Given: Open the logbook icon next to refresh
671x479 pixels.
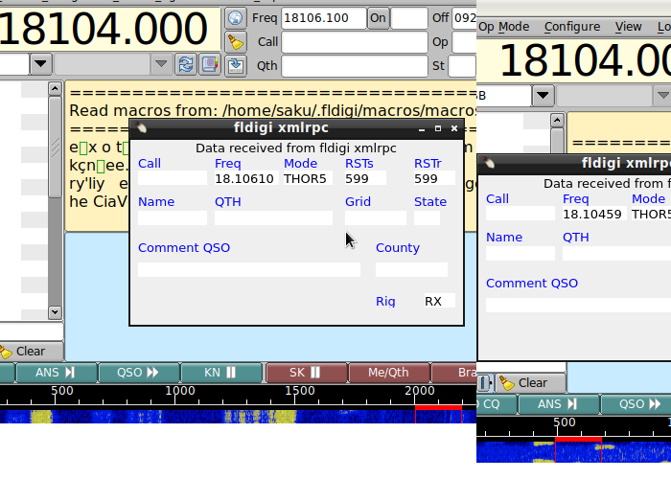Looking at the screenshot, I should pos(210,64).
